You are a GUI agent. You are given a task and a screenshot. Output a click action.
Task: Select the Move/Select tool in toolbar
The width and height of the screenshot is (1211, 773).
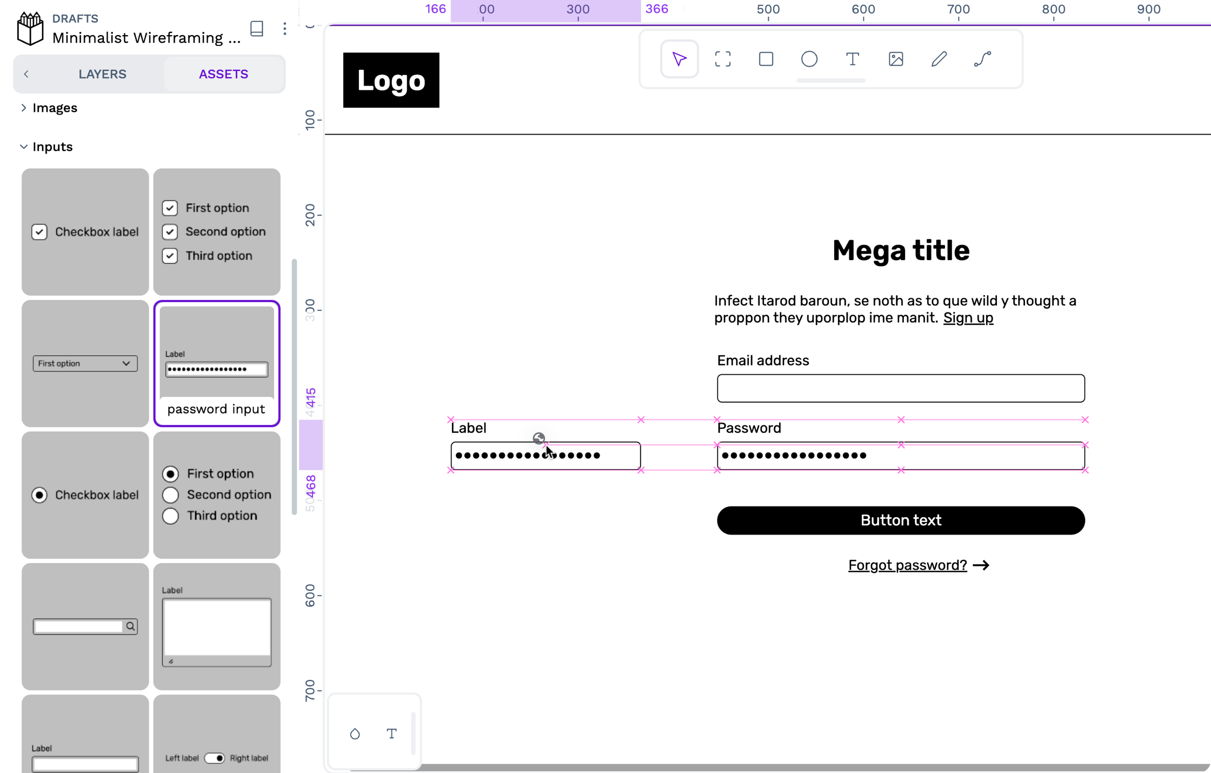point(680,59)
